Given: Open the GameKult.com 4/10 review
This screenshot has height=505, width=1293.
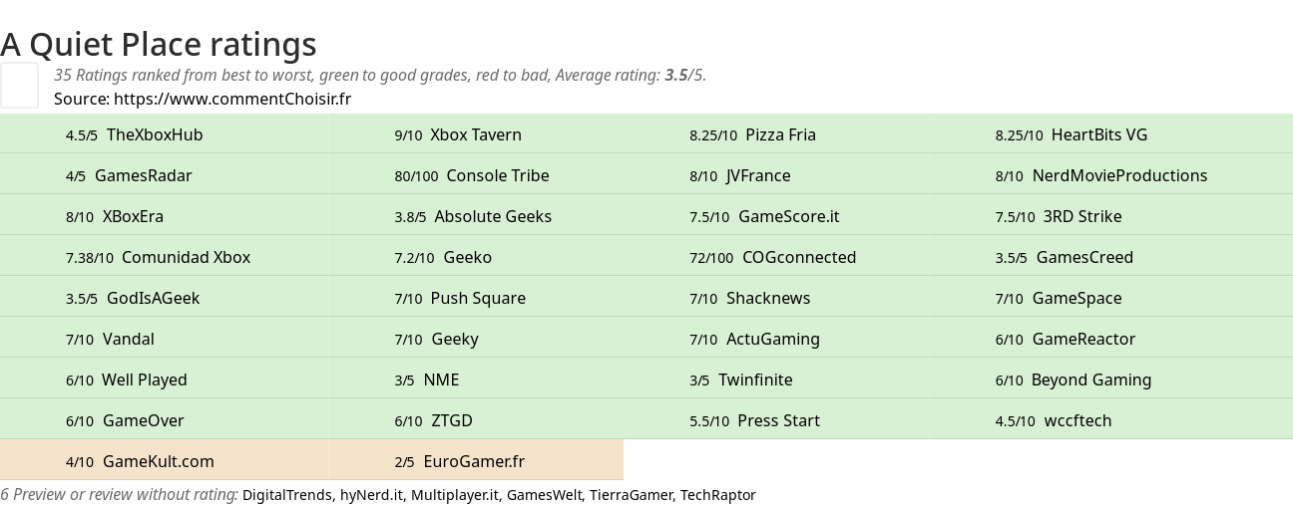Looking at the screenshot, I should 165,461.
